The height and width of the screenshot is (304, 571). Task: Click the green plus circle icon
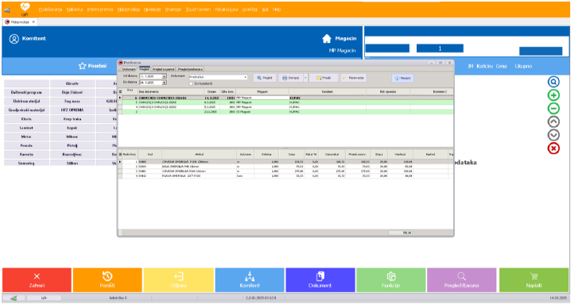point(554,95)
